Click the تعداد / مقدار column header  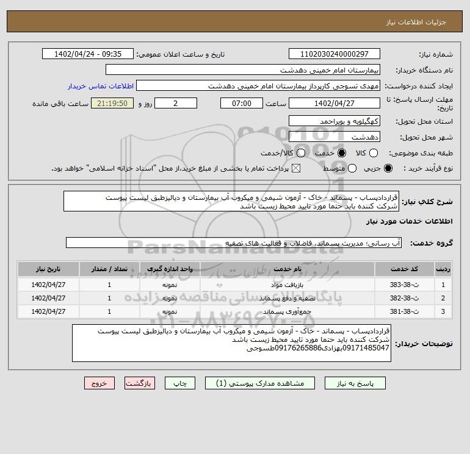tap(109, 269)
